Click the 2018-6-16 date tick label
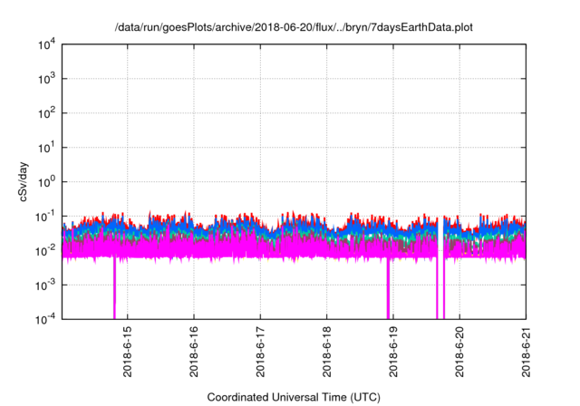The height and width of the screenshot is (406, 580). tap(194, 352)
